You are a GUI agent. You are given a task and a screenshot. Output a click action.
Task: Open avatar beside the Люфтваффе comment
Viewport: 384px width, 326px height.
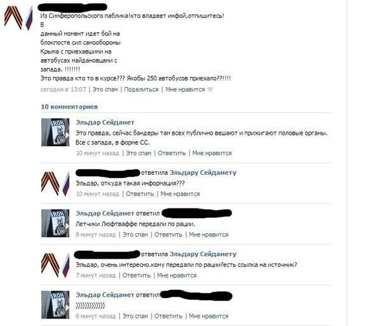point(55,223)
